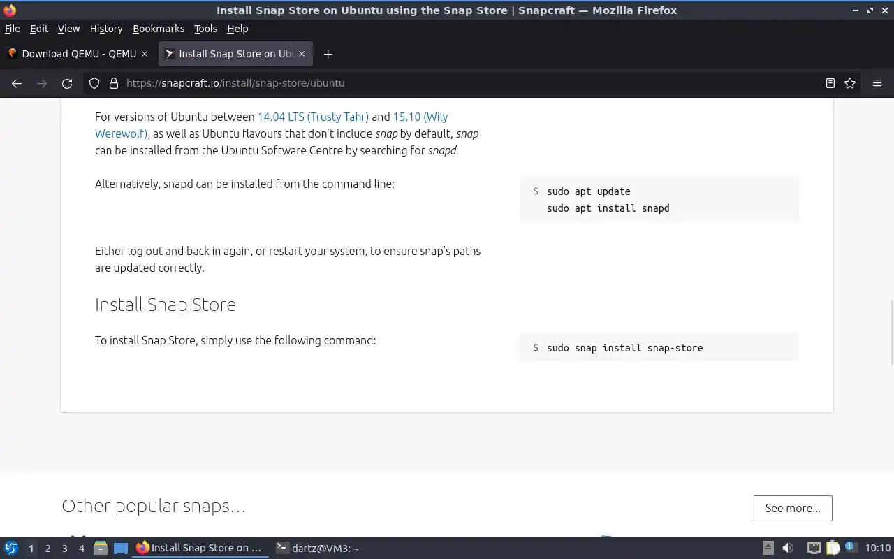The width and height of the screenshot is (894, 559).
Task: Open the View menu
Action: (68, 29)
